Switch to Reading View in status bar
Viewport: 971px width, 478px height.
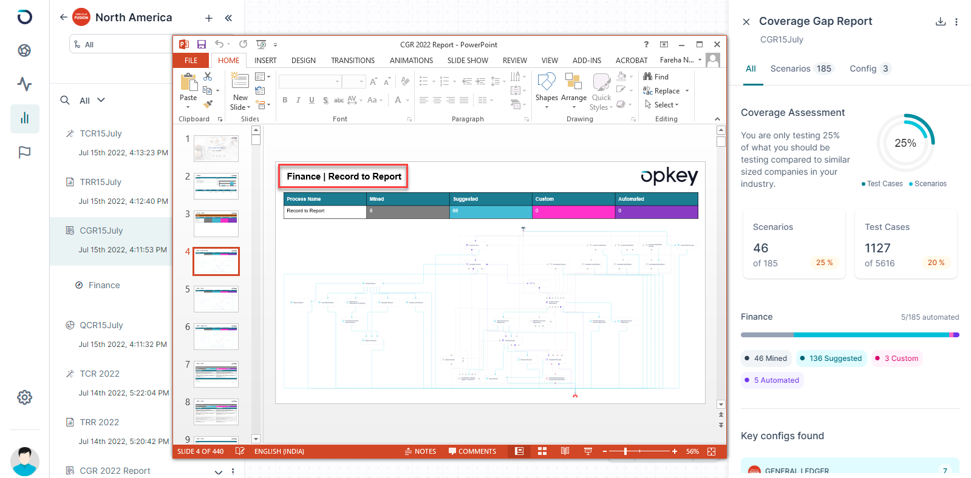565,451
